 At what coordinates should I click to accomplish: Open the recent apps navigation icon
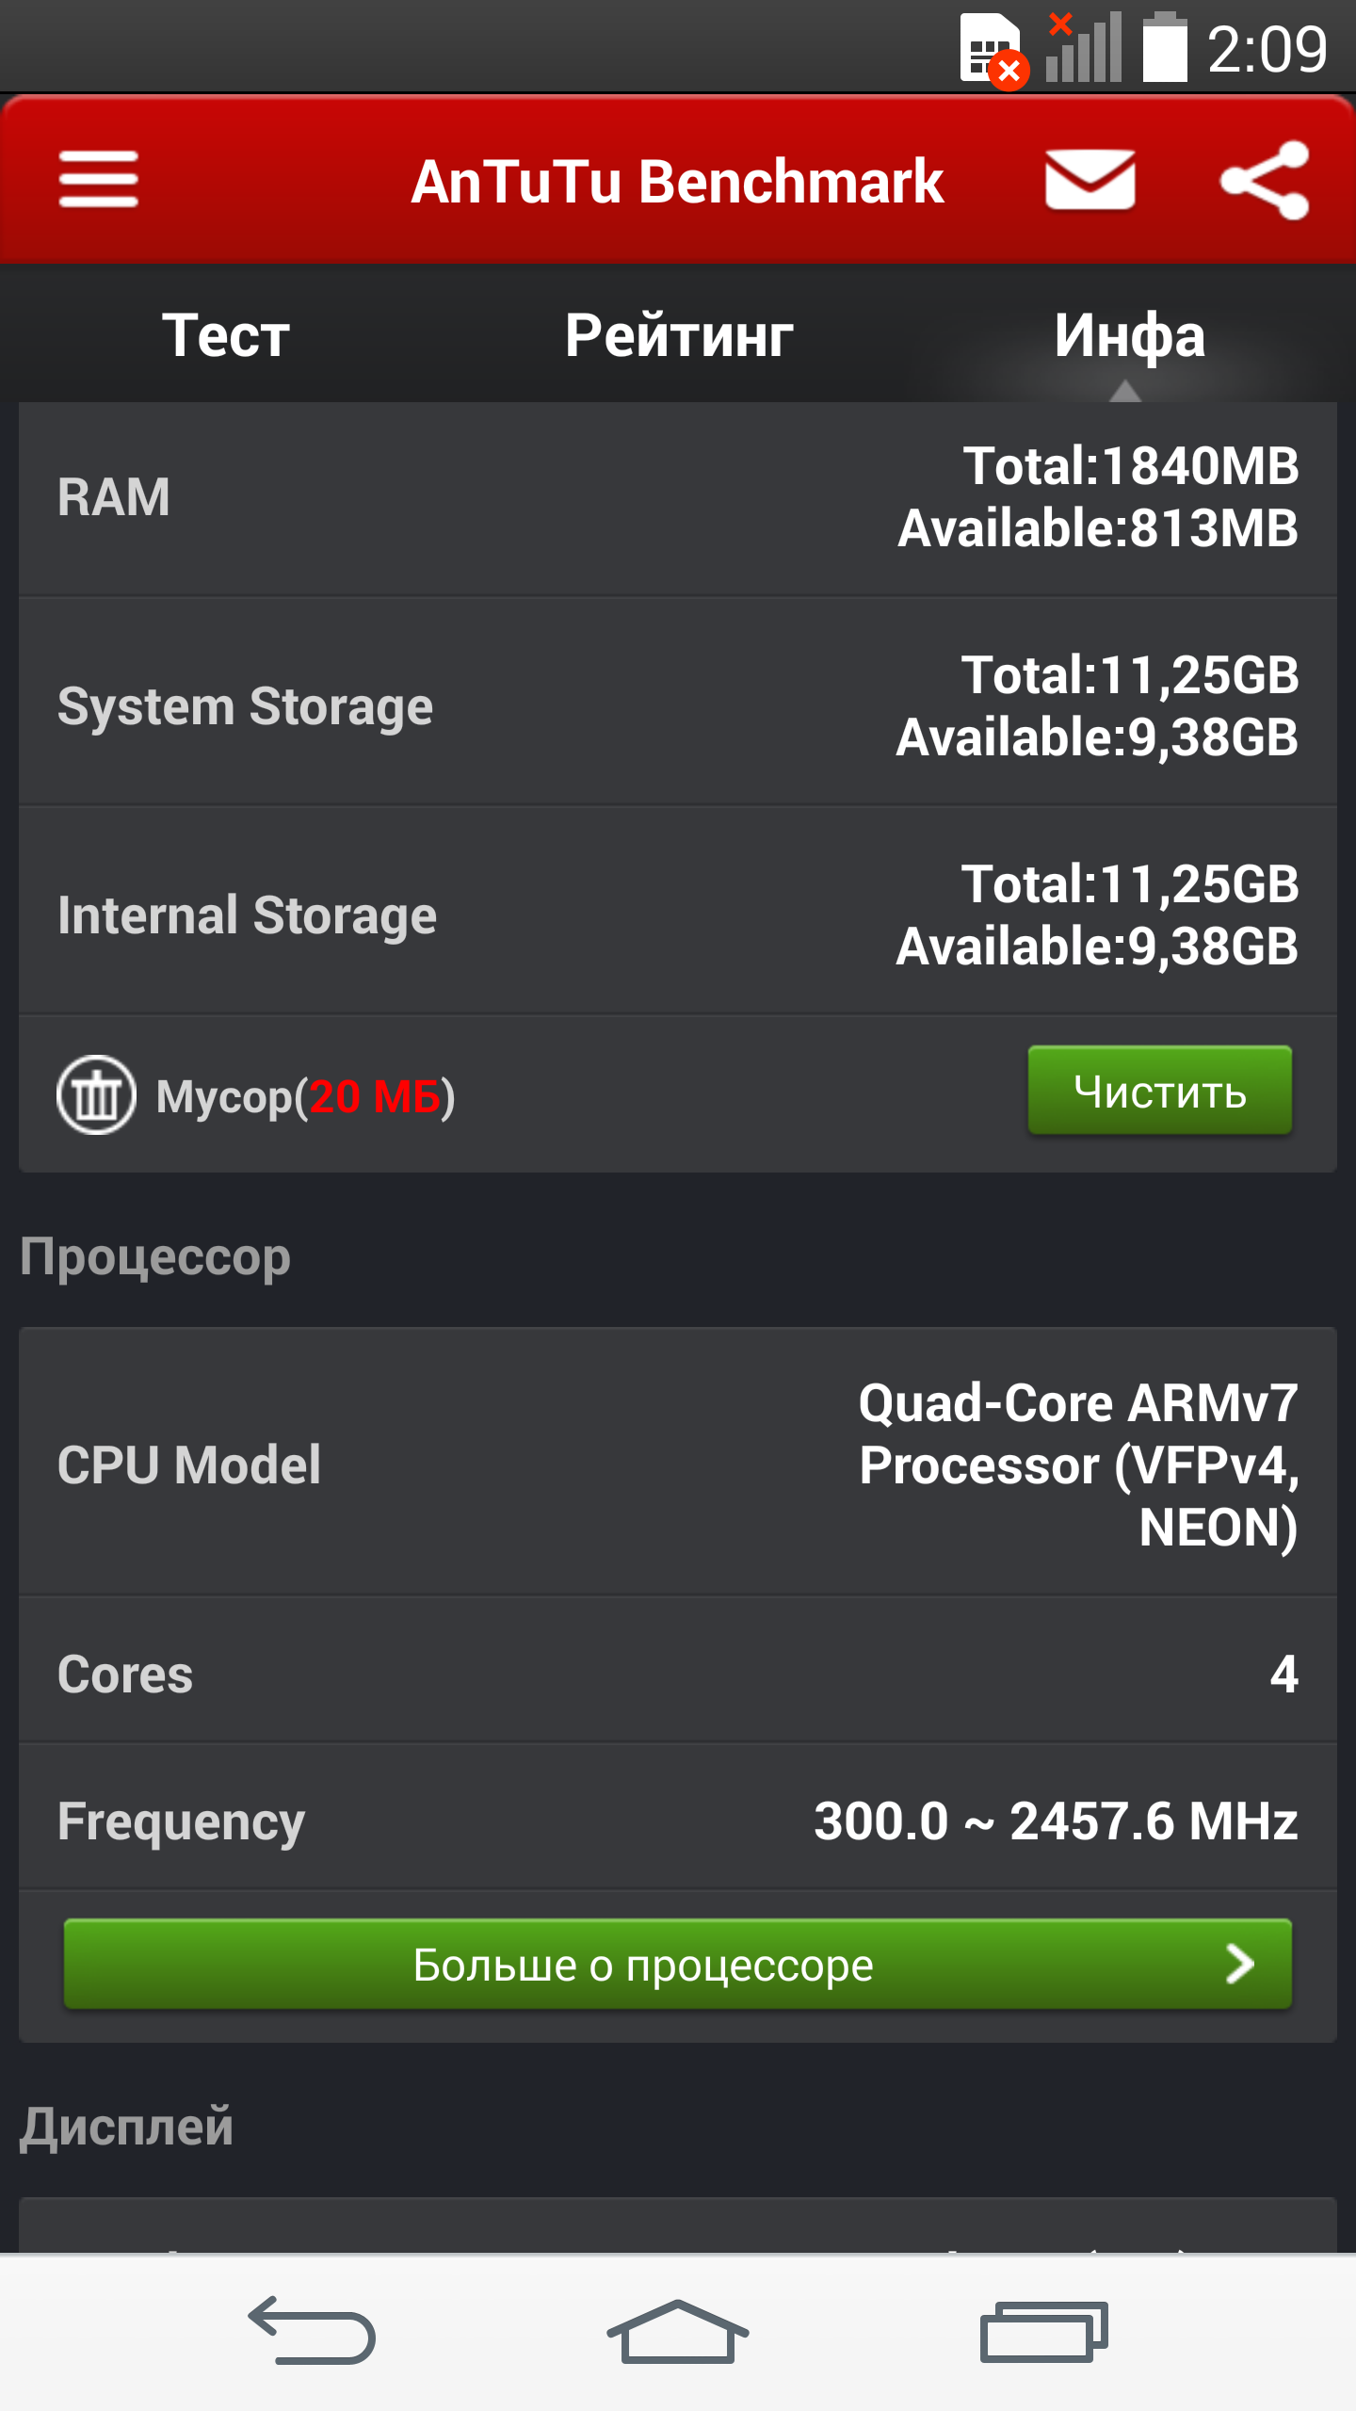(1043, 2331)
